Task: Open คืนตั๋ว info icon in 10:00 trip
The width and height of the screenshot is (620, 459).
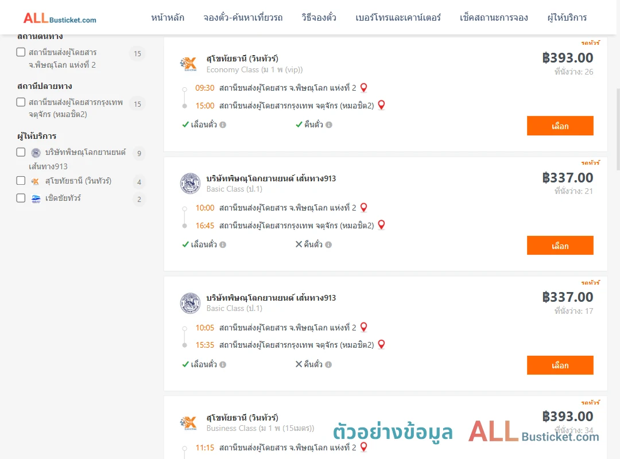Action: pyautogui.click(x=328, y=245)
